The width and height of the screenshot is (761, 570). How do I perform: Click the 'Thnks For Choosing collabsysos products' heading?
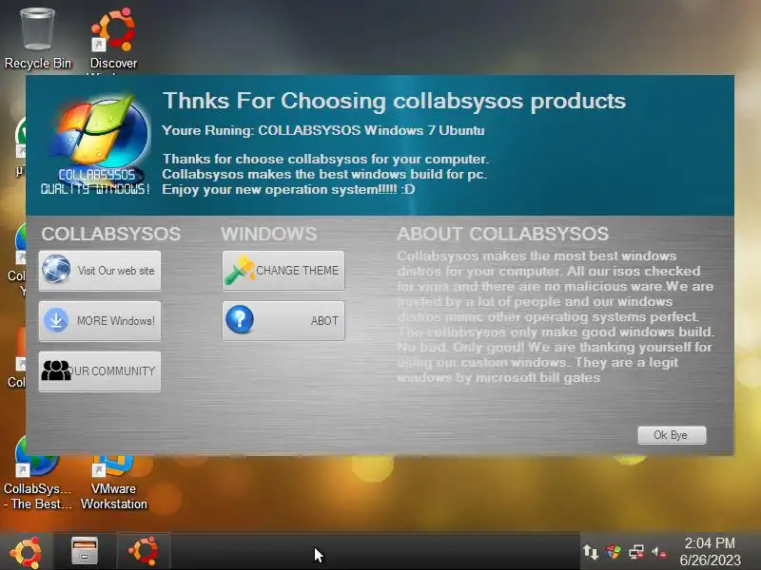point(394,102)
